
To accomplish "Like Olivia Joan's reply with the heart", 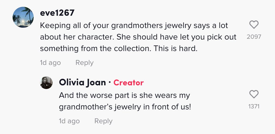I will pyautogui.click(x=254, y=94).
